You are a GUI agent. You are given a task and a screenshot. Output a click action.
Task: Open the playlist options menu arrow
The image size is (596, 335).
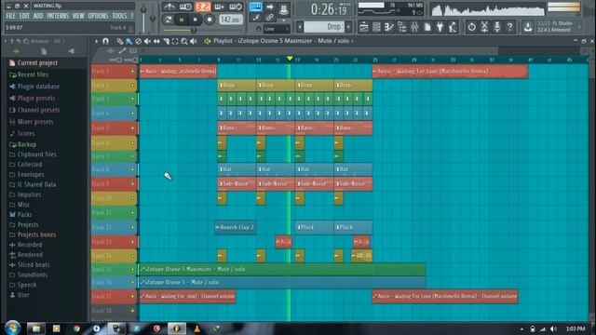coord(97,41)
